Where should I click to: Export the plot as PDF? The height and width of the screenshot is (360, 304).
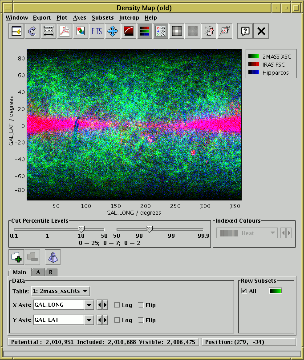(65, 31)
